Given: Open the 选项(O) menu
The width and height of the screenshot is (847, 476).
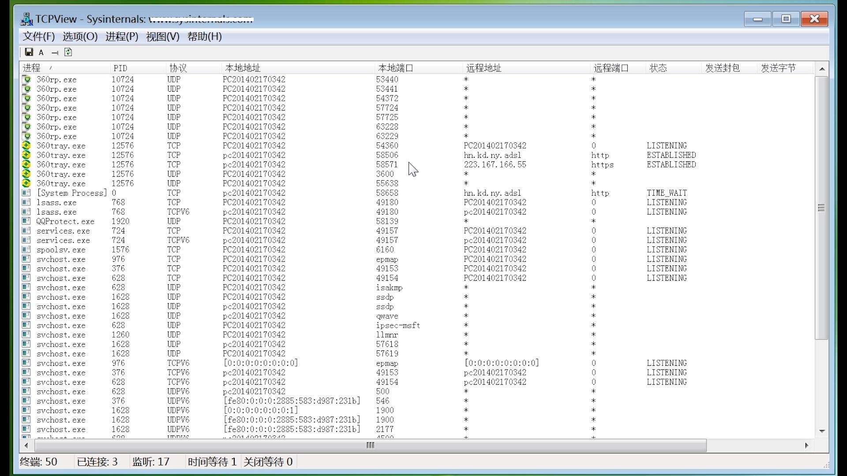Looking at the screenshot, I should coord(80,37).
